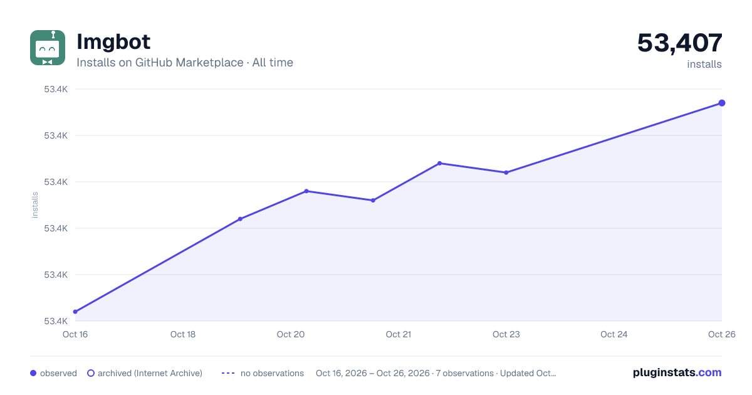Select the final large data point at Oct 26
The width and height of the screenshot is (752, 395).
[722, 103]
